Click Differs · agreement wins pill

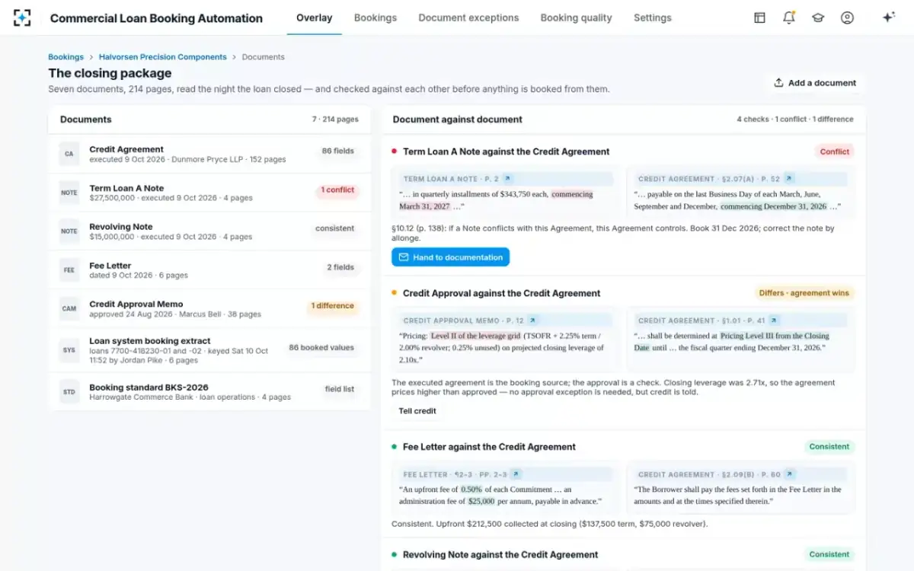click(804, 293)
